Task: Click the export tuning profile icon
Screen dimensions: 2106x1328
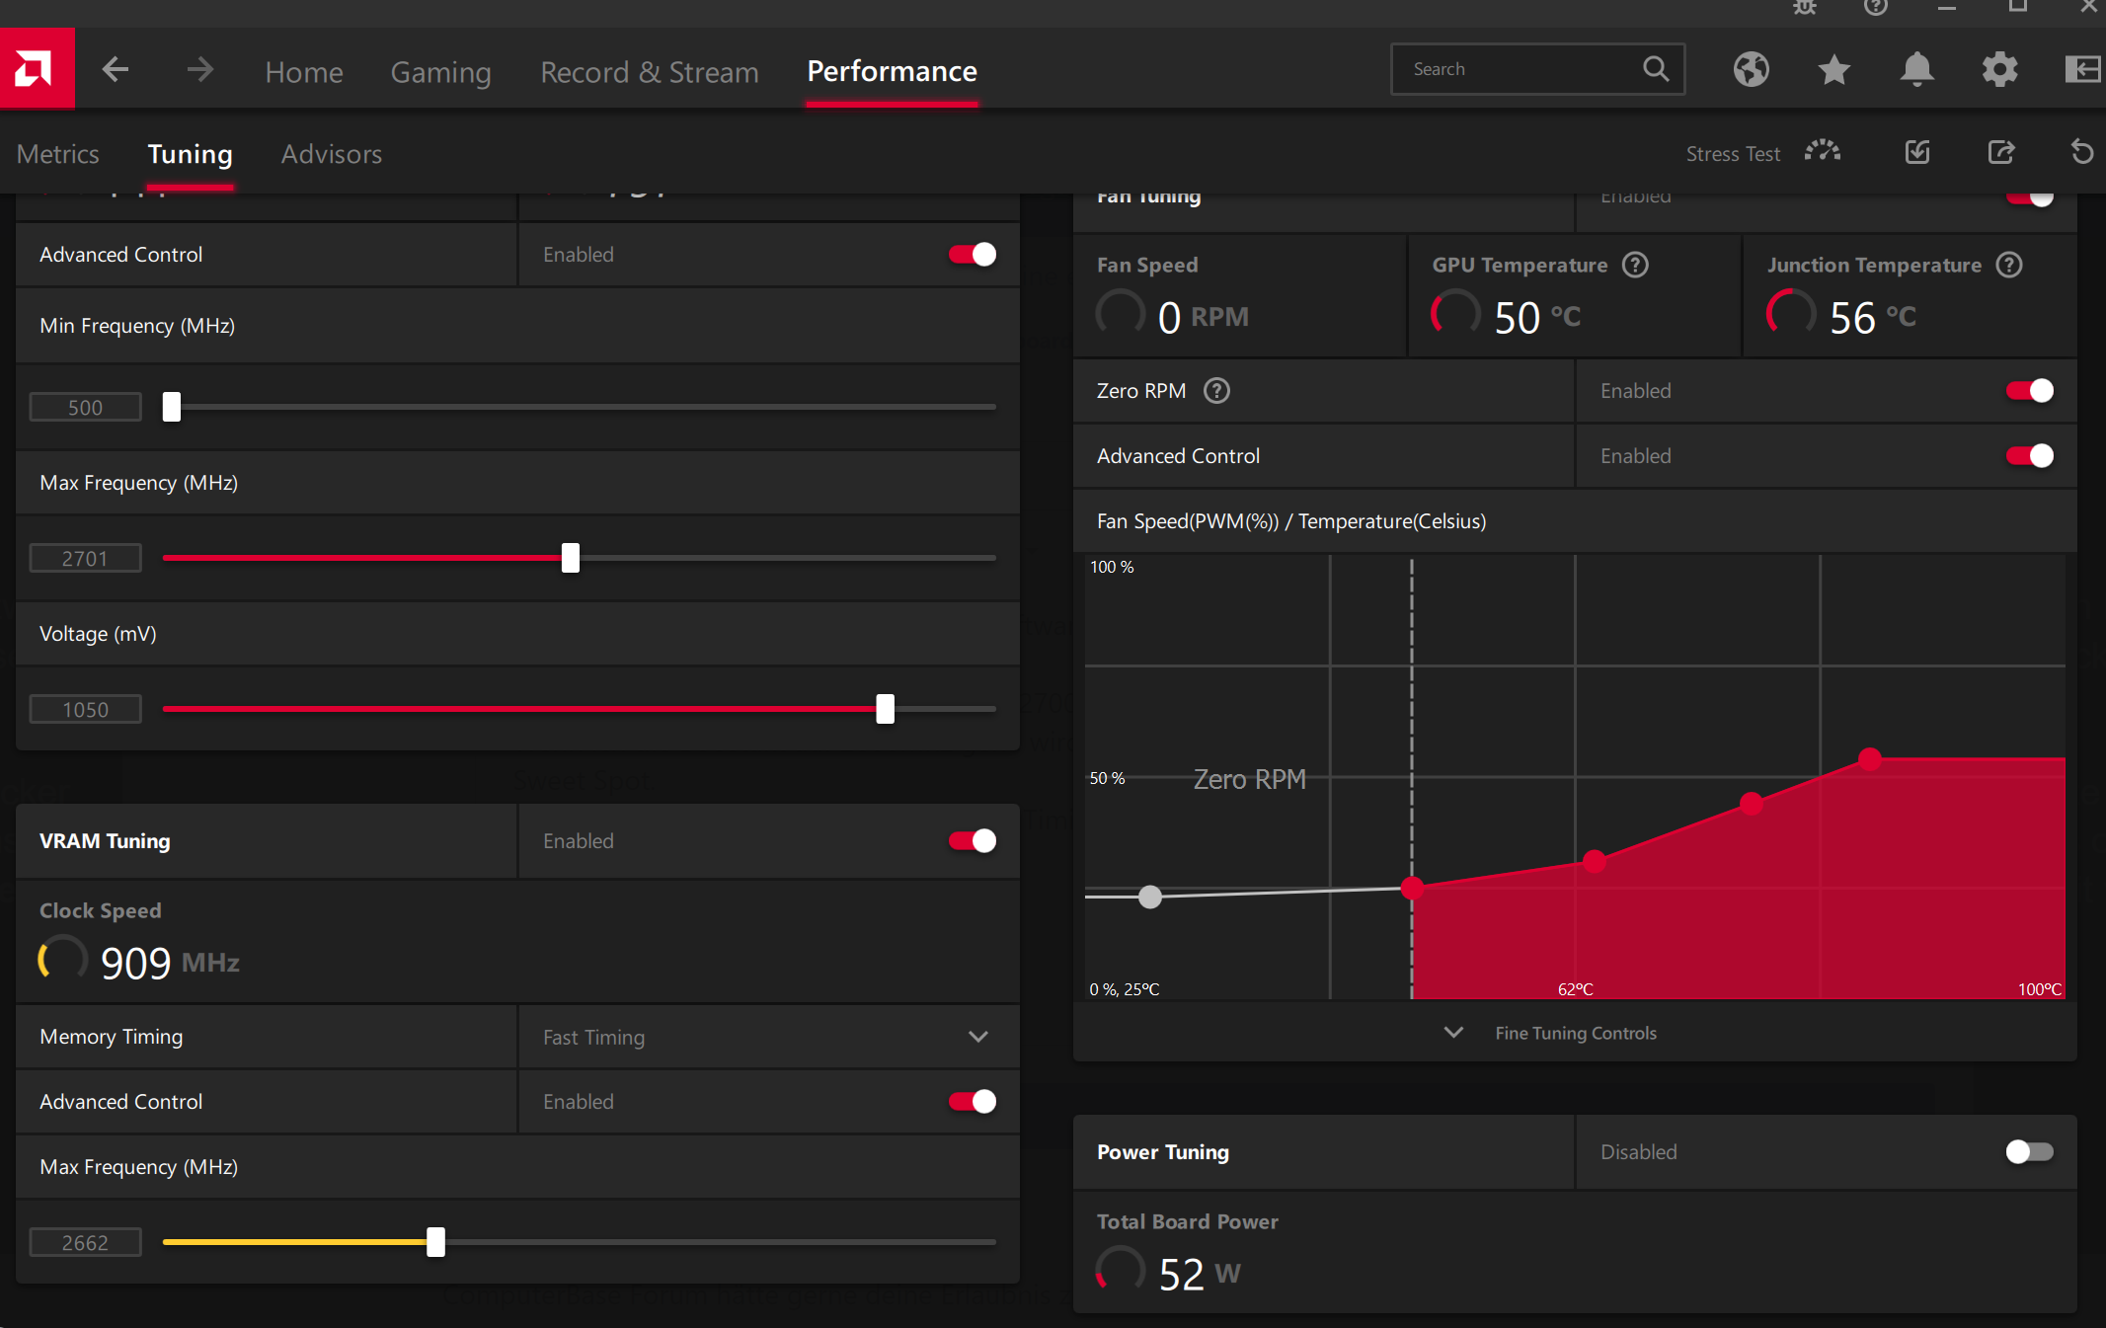Action: point(2000,153)
